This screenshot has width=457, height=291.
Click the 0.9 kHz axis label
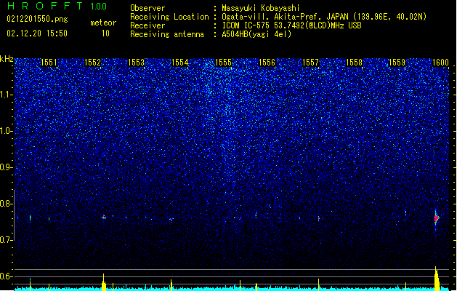pyautogui.click(x=7, y=167)
